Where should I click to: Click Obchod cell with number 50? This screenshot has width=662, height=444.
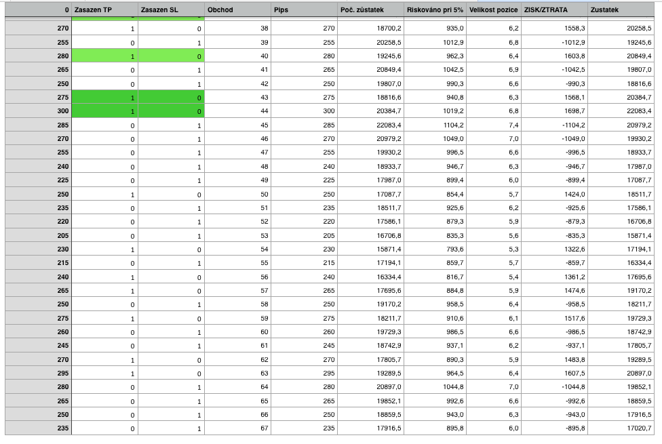(x=237, y=194)
